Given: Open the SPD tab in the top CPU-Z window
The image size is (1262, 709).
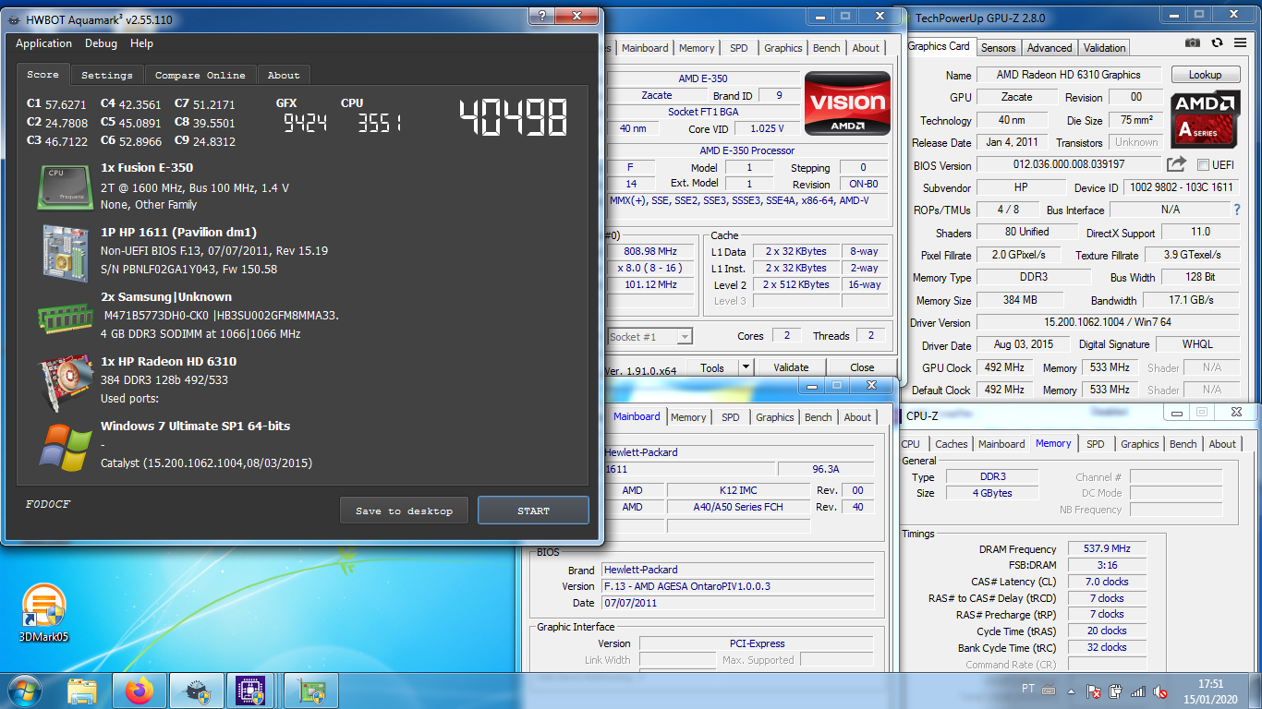Looking at the screenshot, I should click(x=738, y=48).
